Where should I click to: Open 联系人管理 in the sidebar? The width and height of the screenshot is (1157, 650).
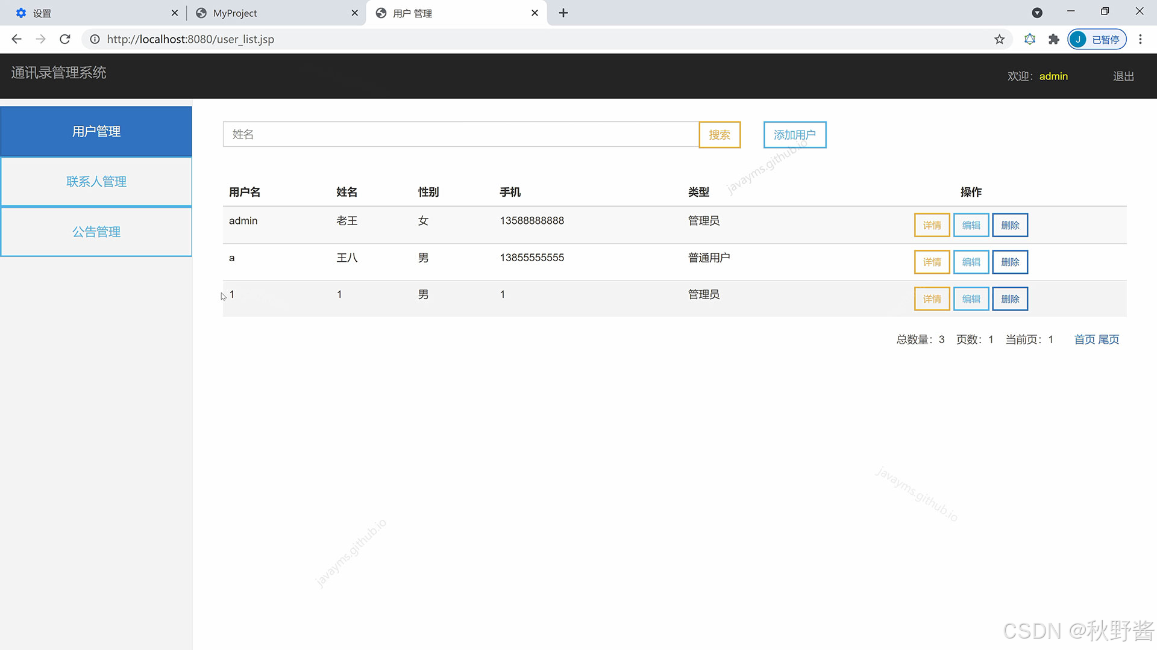[96, 182]
